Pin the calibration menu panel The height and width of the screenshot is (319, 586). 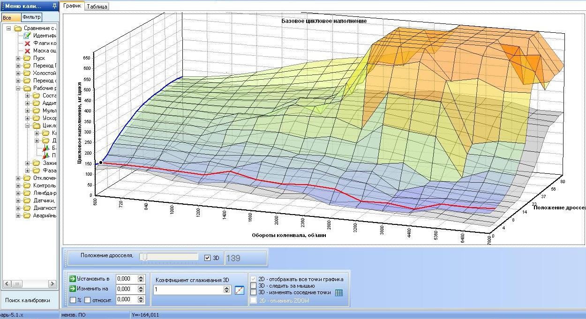pyautogui.click(x=54, y=6)
